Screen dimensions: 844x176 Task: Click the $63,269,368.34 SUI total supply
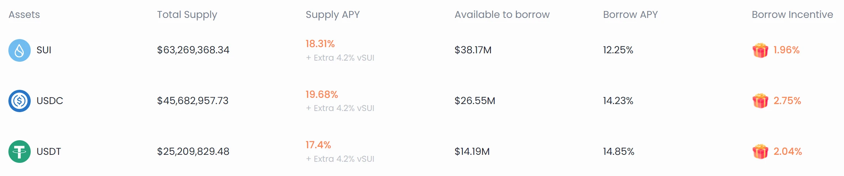(193, 50)
